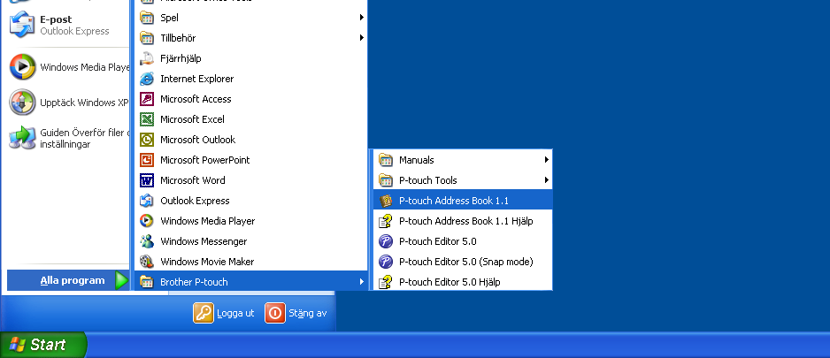Click the Tillbehör folder icon

click(147, 38)
